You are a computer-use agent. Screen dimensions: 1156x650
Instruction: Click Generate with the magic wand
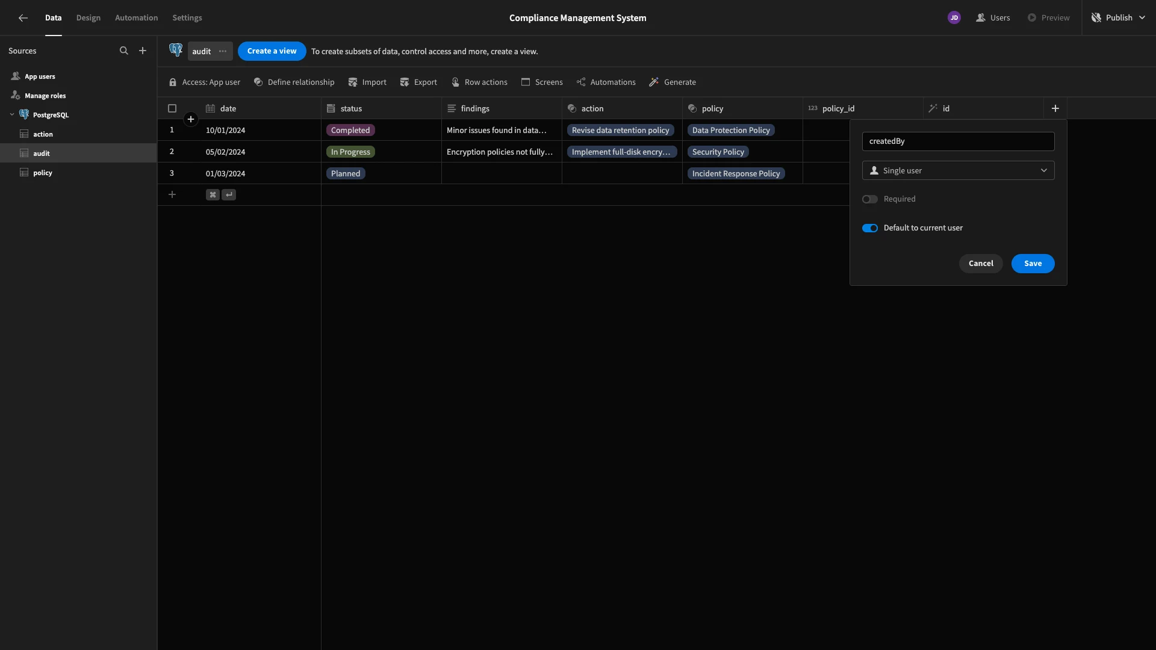[x=673, y=82]
